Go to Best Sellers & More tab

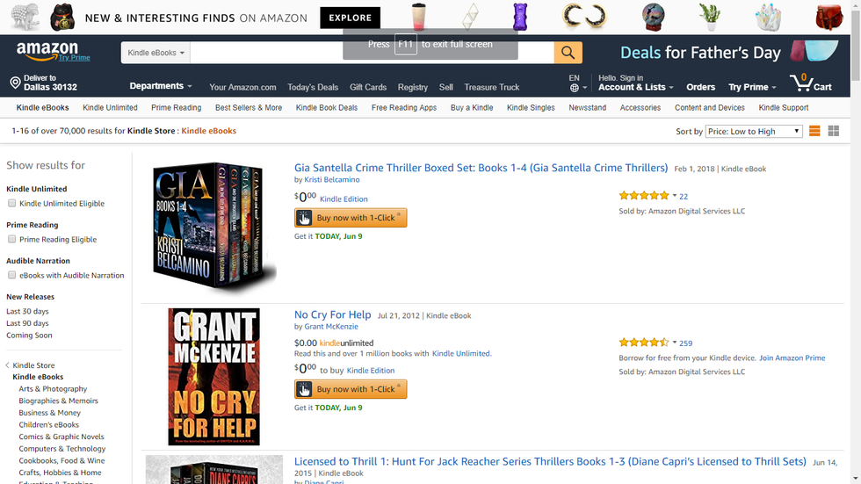[249, 108]
